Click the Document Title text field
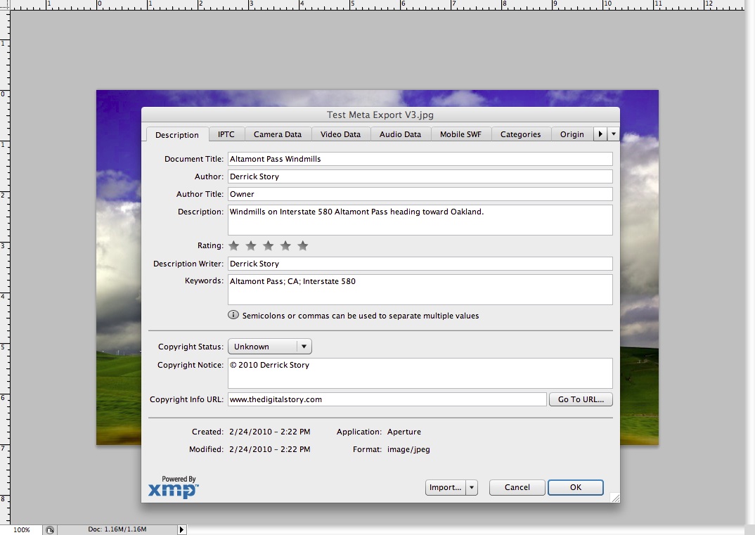This screenshot has height=535, width=755. click(420, 159)
